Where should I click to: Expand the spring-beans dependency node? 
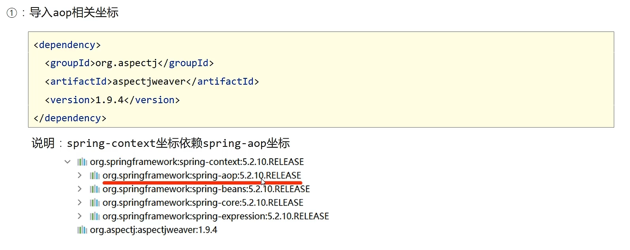pyautogui.click(x=80, y=189)
